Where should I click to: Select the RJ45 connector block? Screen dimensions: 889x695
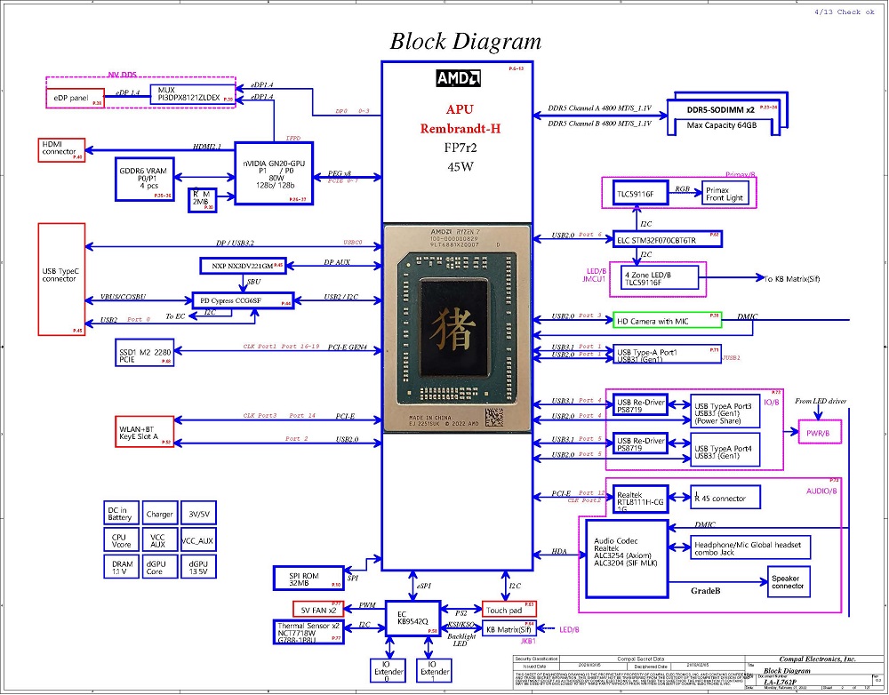pos(725,497)
